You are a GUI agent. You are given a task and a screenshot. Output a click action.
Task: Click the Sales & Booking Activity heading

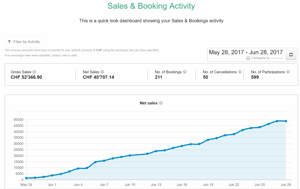(x=151, y=6)
